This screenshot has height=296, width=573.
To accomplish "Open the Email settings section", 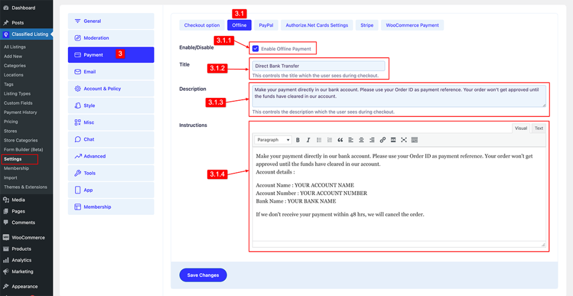I will click(111, 72).
